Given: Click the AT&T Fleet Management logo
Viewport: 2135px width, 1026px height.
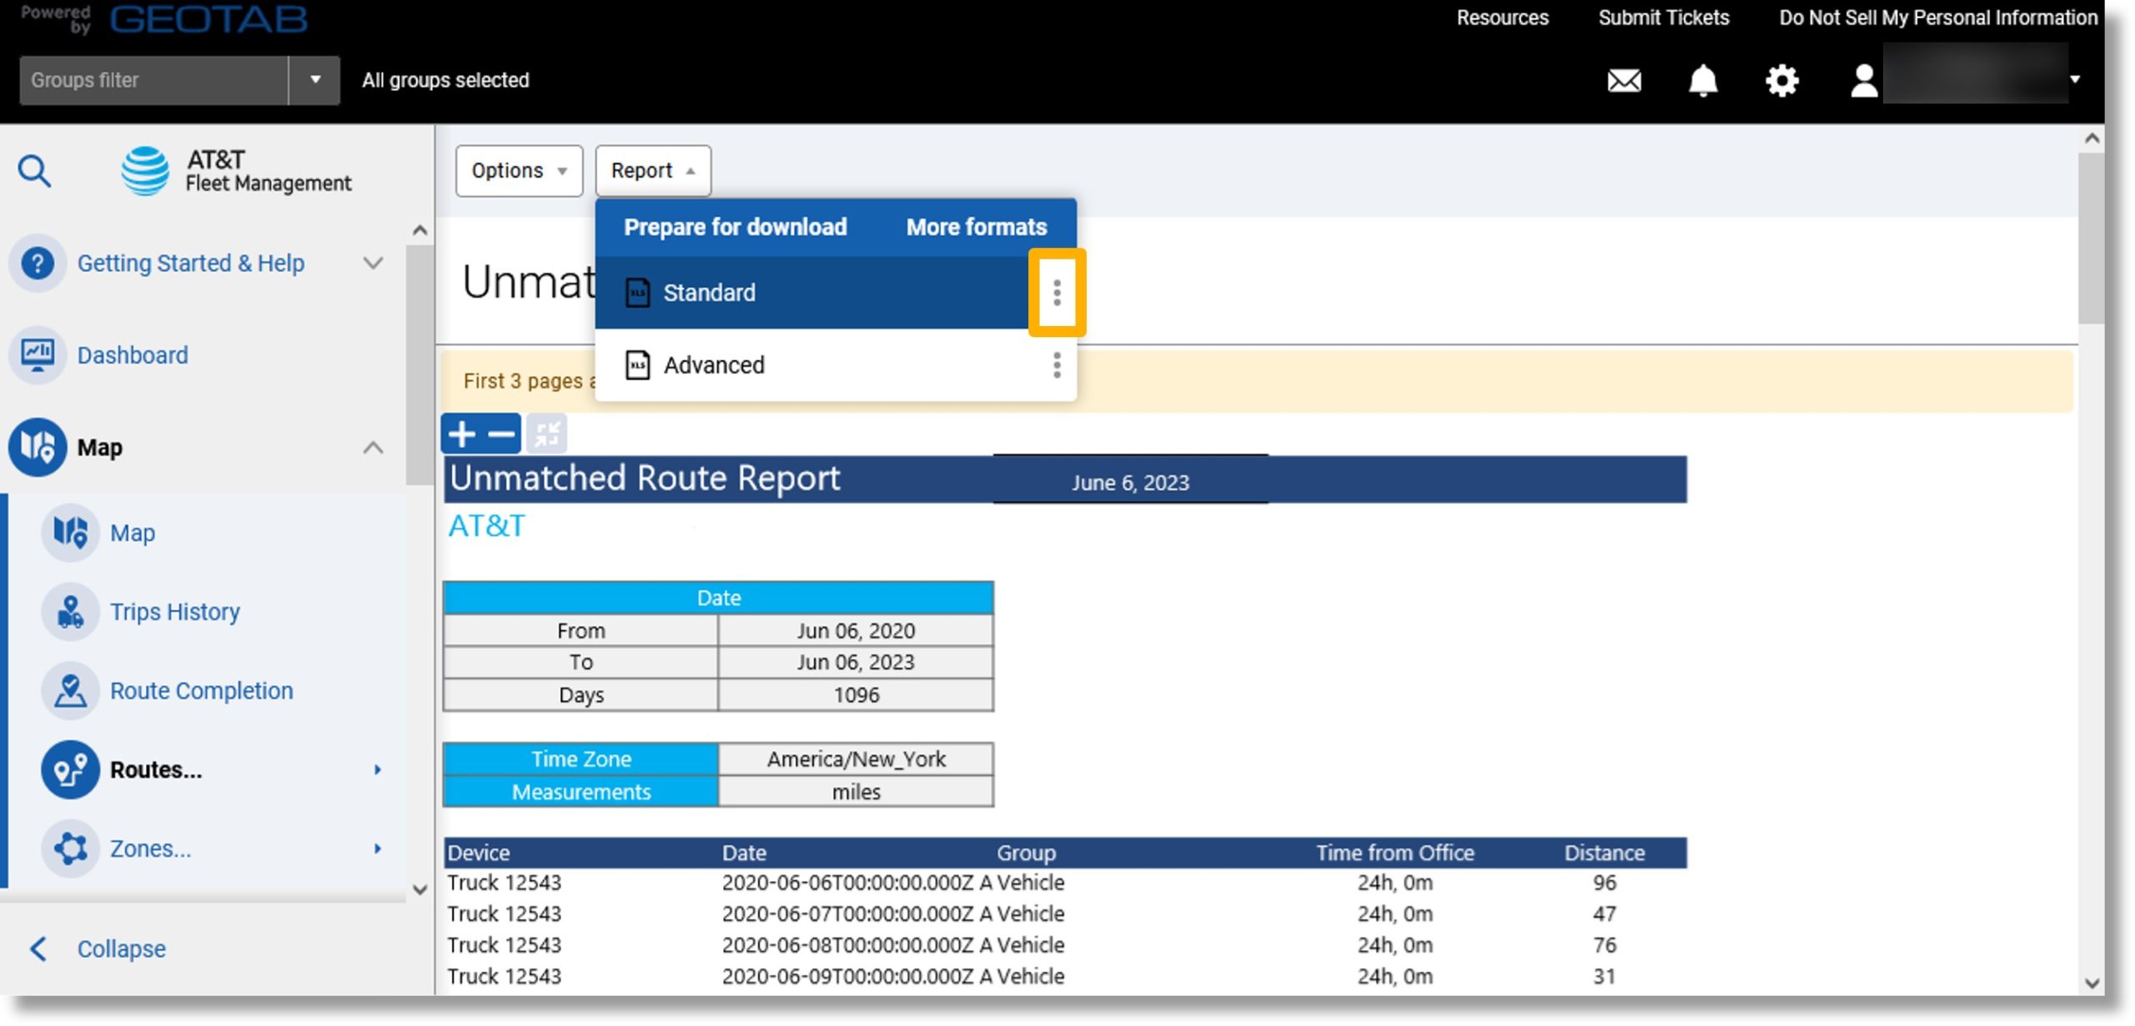Looking at the screenshot, I should [x=236, y=171].
